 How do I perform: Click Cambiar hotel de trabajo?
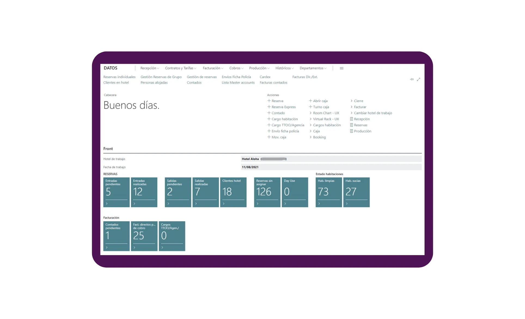pos(373,113)
